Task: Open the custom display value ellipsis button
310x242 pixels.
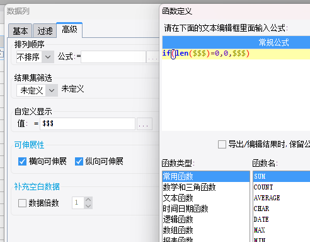Action: [x=144, y=124]
